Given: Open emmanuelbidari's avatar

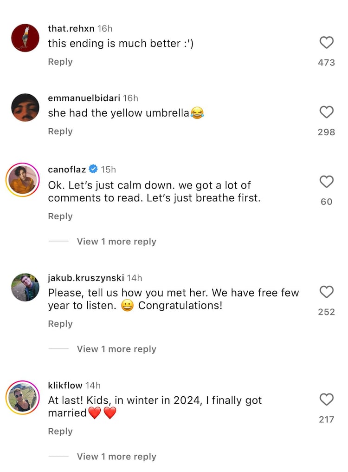Looking at the screenshot, I should pyautogui.click(x=25, y=107).
